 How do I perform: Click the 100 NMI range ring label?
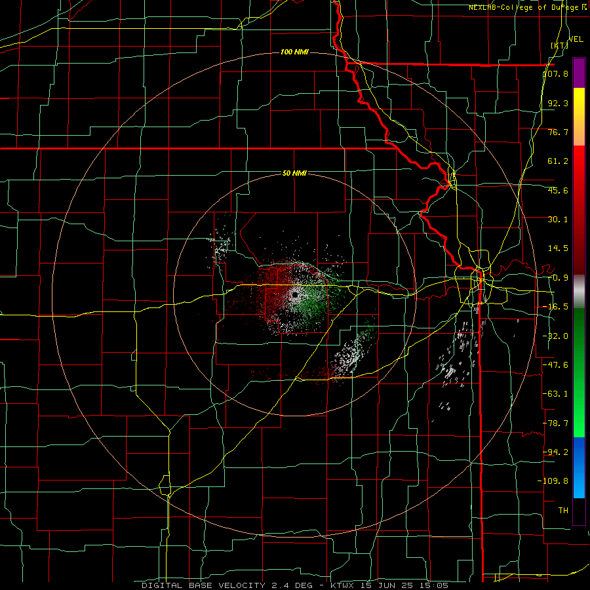pos(294,52)
